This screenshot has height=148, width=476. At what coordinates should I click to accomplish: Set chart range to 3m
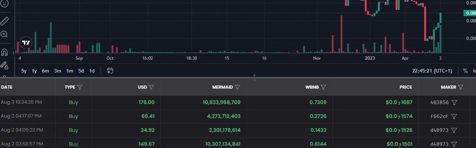click(x=58, y=71)
